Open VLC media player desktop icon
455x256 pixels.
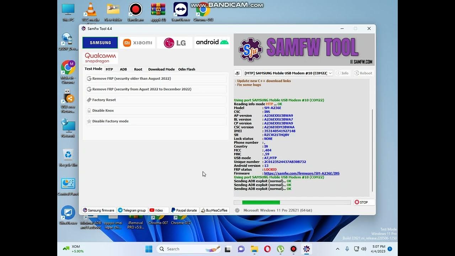(91, 13)
